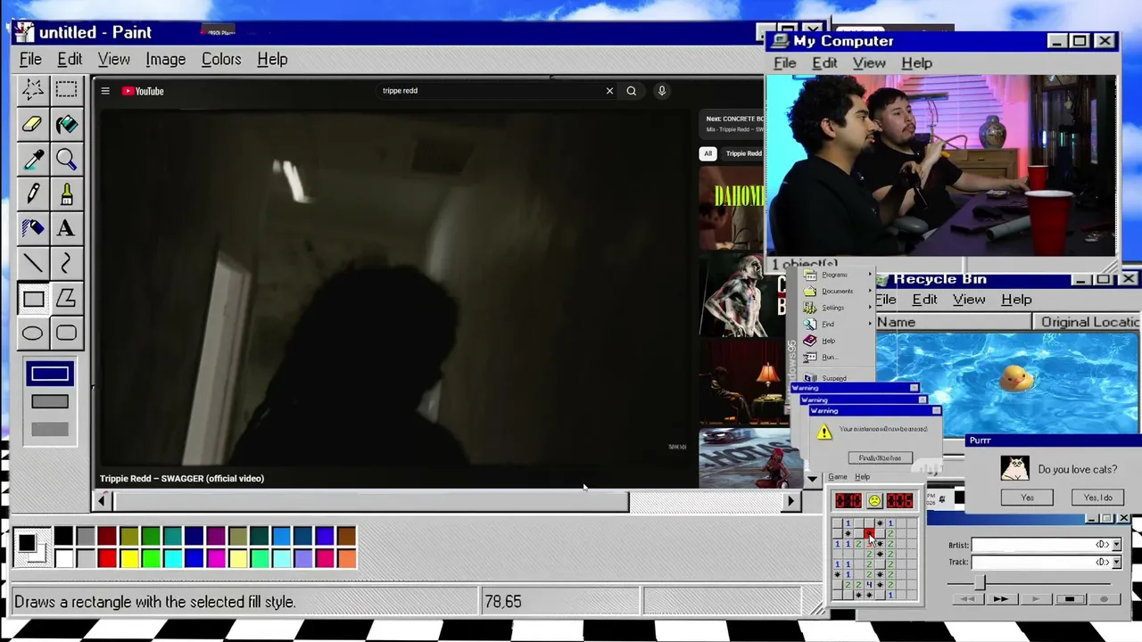Click the button in the Warning dialog
The height and width of the screenshot is (642, 1142).
point(880,457)
